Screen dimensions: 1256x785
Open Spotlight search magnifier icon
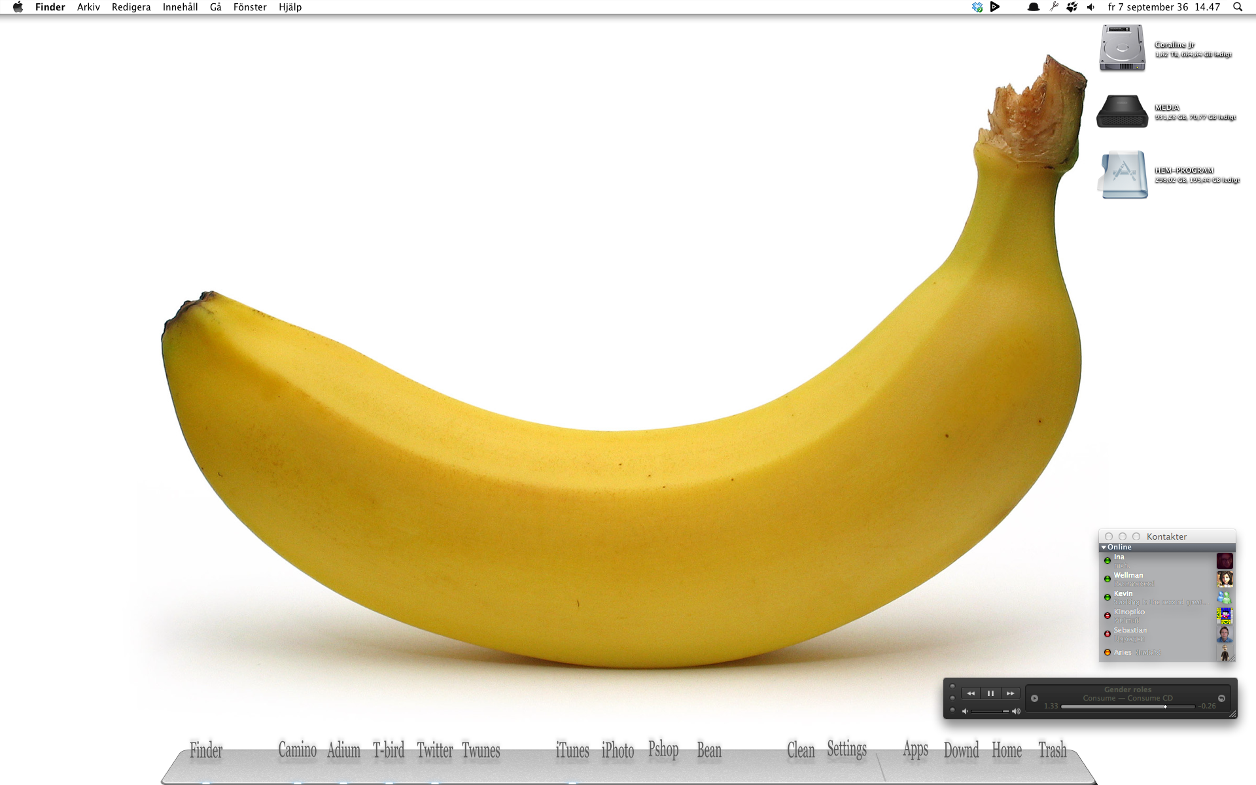point(1237,7)
